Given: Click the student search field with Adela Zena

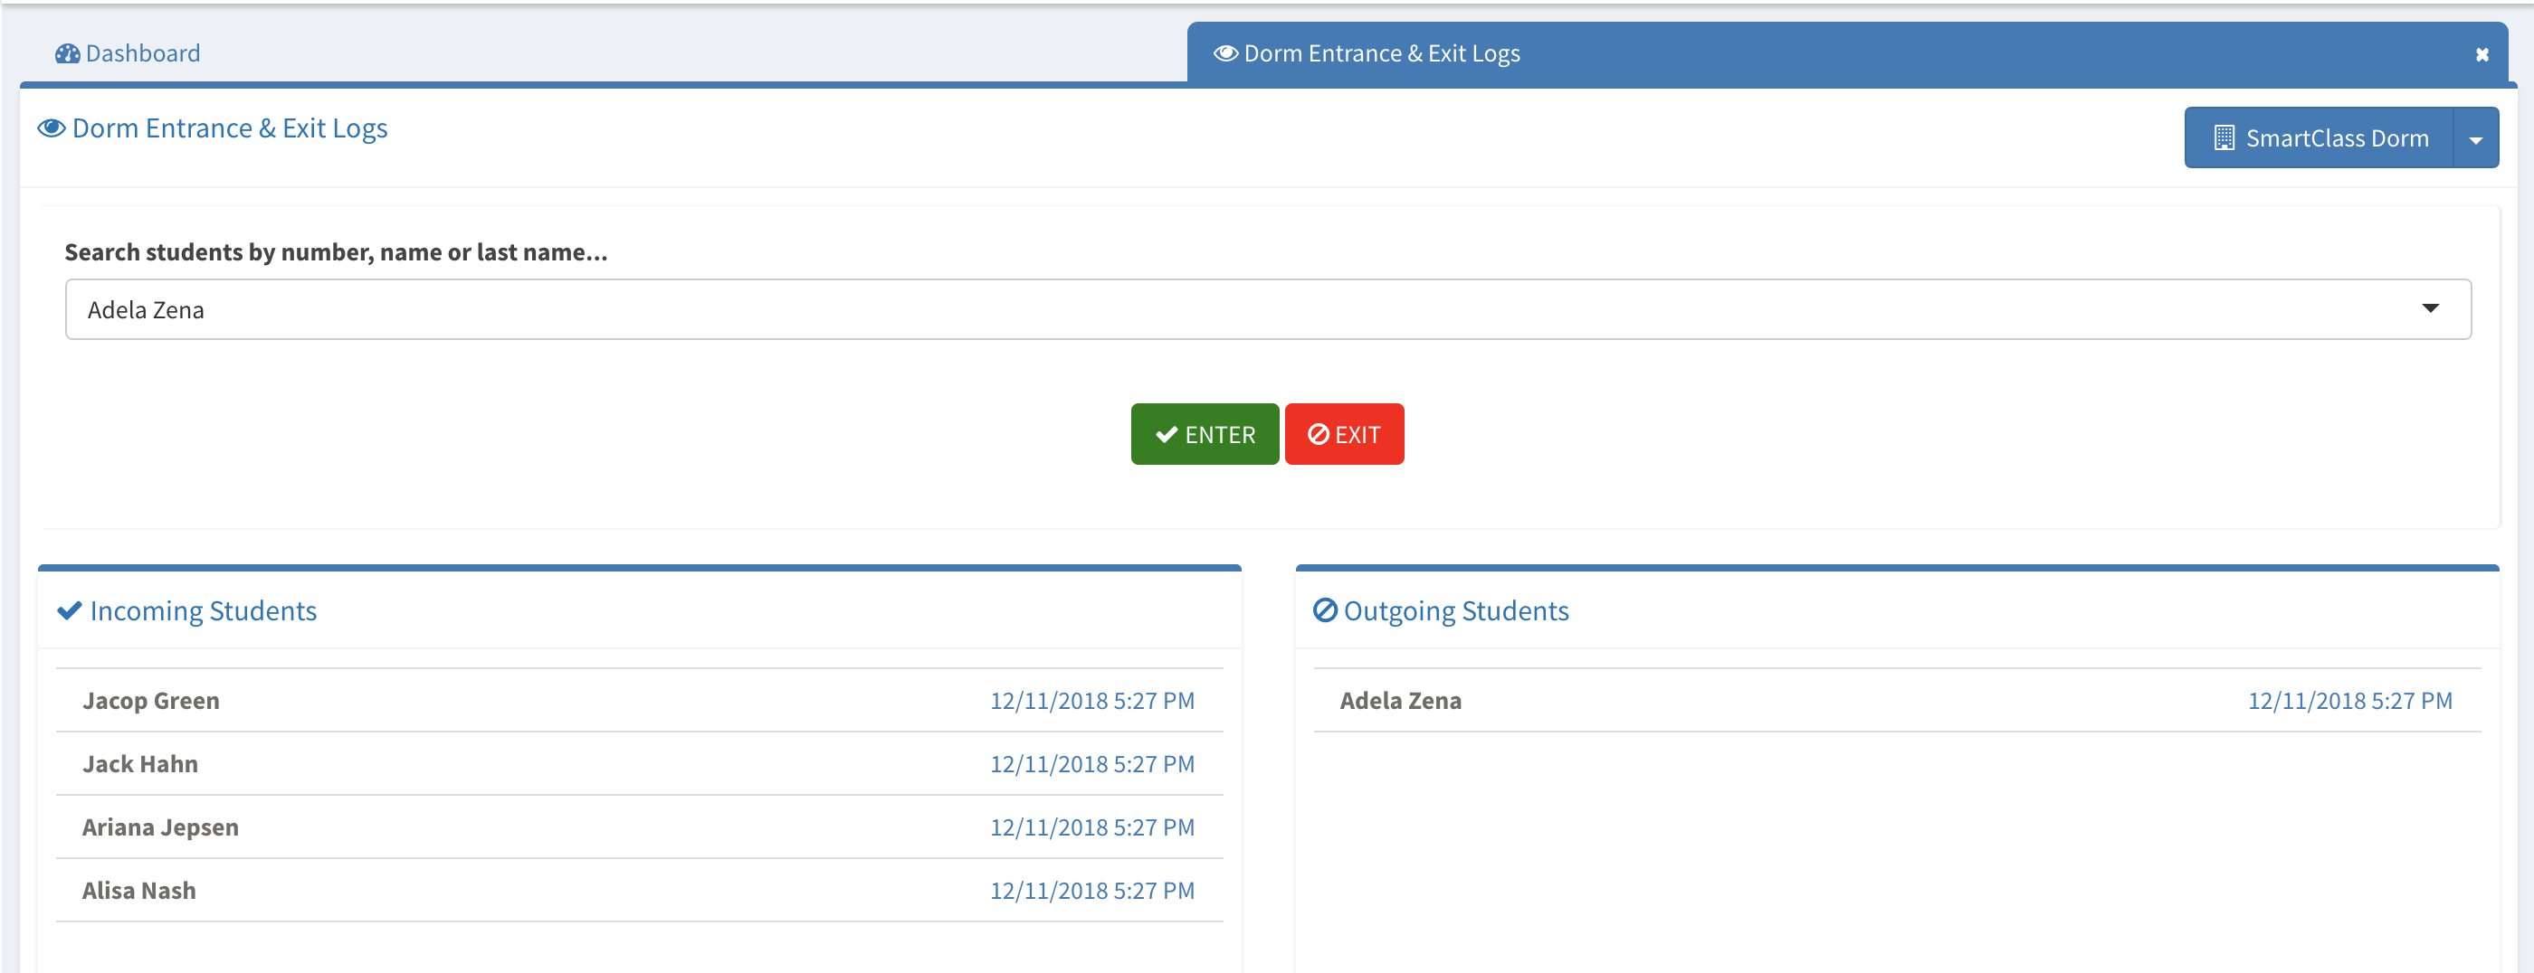Looking at the screenshot, I should pyautogui.click(x=1180, y=309).
